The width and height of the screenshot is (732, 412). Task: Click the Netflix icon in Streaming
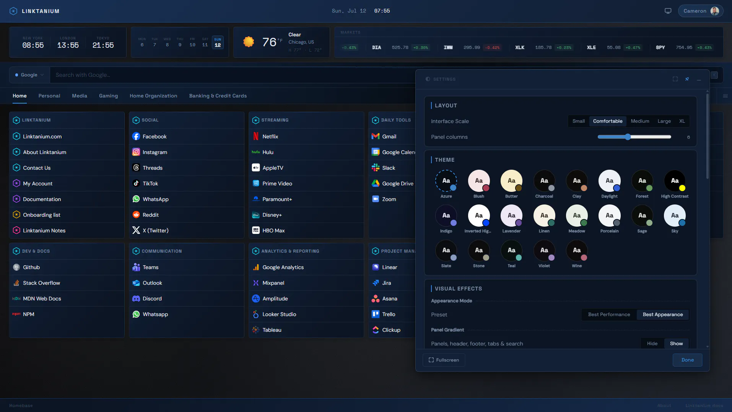(256, 136)
